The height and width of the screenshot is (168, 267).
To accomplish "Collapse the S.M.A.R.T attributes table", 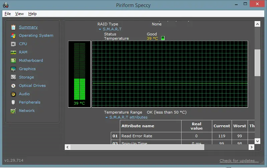I will [x=106, y=117].
